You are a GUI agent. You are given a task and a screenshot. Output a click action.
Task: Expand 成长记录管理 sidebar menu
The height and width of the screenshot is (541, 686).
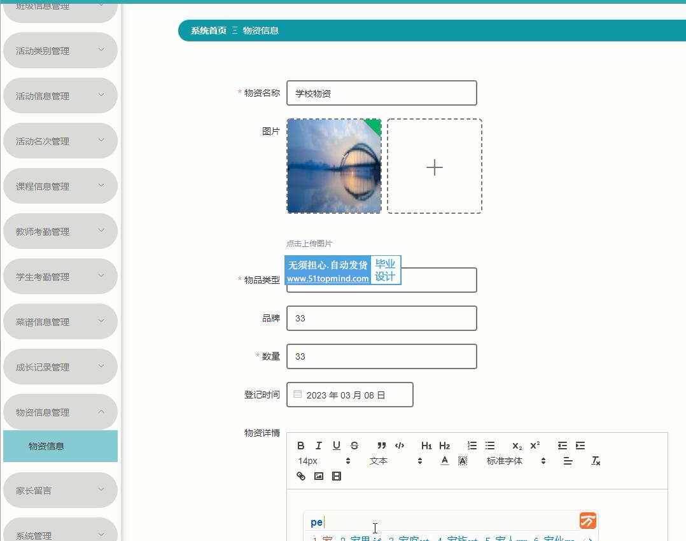(x=60, y=367)
